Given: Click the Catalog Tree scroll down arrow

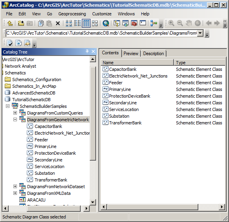Looking at the screenshot, I should (93, 202).
